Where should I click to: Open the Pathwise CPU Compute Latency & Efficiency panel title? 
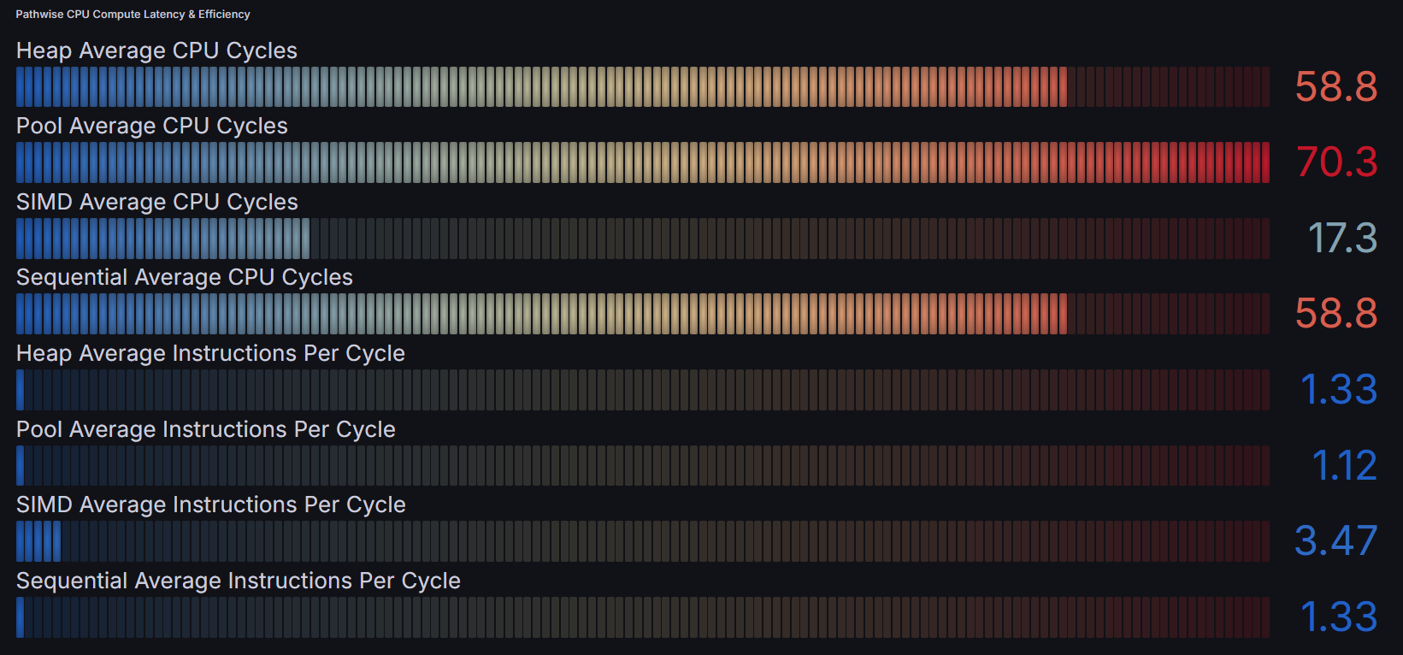tap(133, 15)
